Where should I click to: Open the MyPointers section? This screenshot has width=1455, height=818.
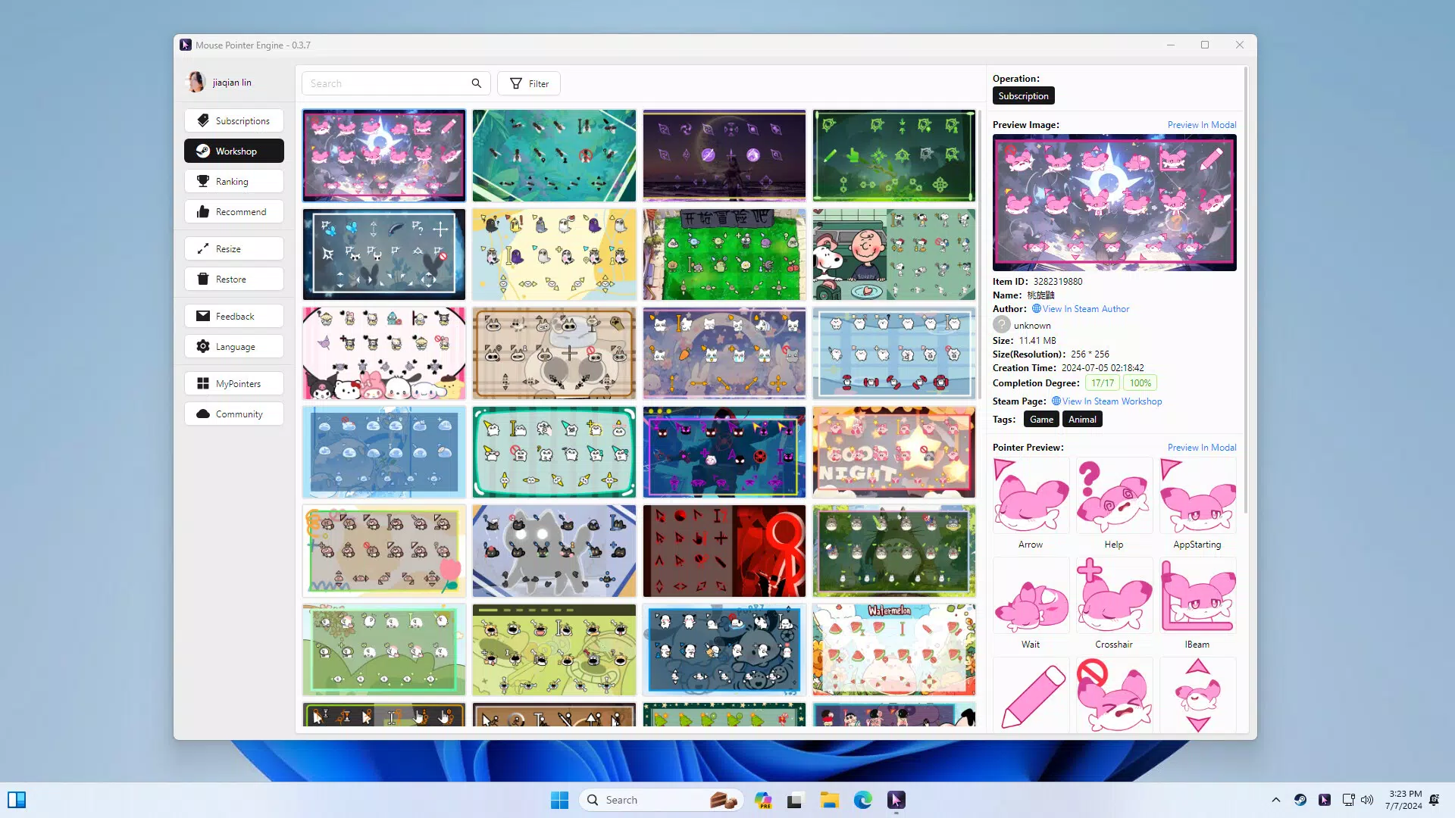[x=233, y=383]
